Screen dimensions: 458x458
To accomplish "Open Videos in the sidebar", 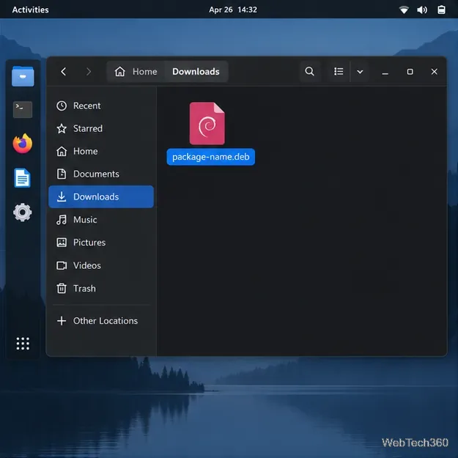I will point(101,265).
